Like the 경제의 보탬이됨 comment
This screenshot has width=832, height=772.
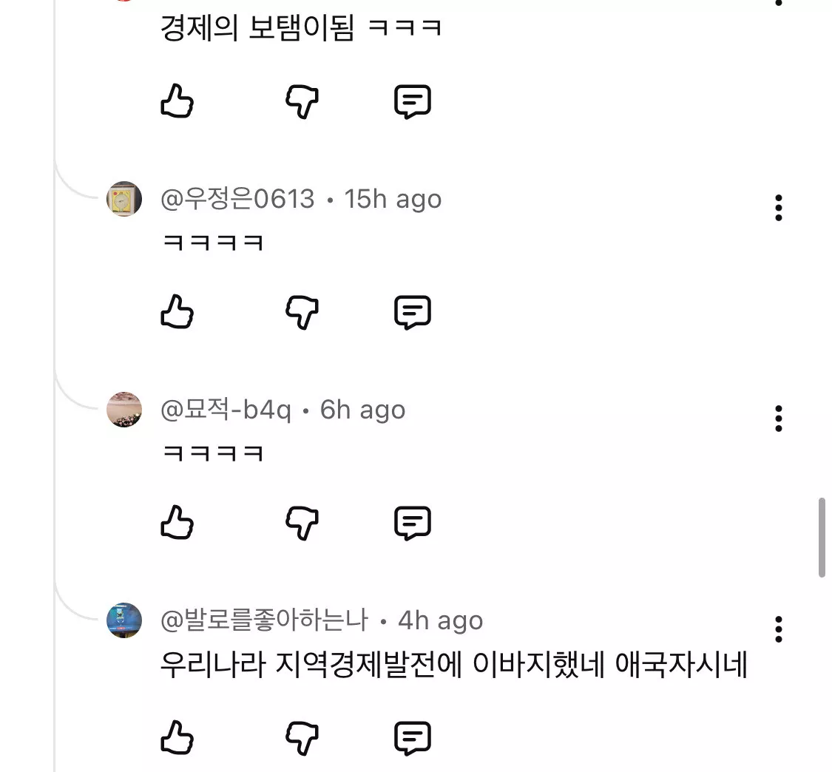(177, 101)
